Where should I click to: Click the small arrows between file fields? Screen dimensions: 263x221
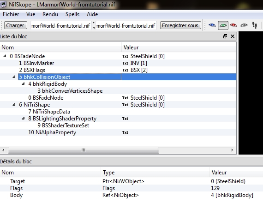[94, 25]
